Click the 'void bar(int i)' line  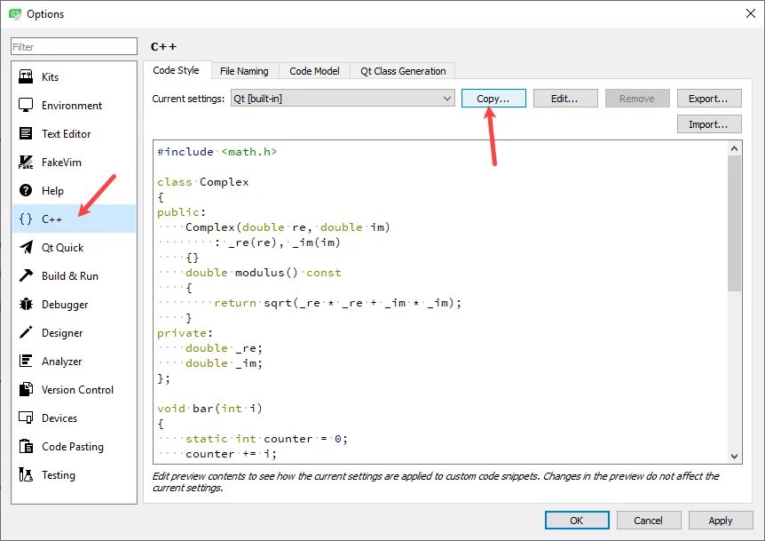[x=209, y=408]
